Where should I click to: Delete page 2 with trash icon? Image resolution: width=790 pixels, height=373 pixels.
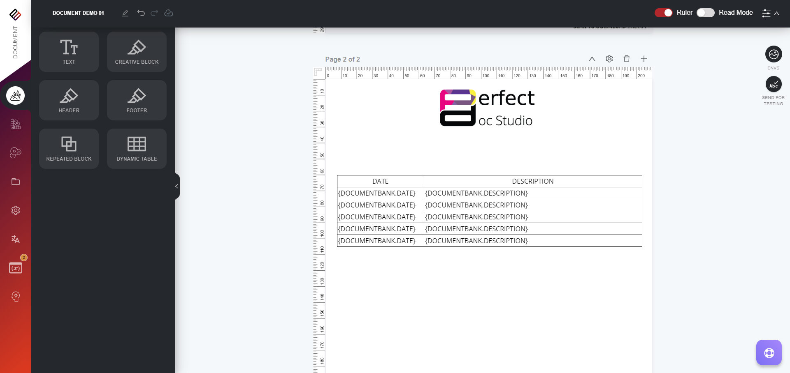tap(626, 59)
